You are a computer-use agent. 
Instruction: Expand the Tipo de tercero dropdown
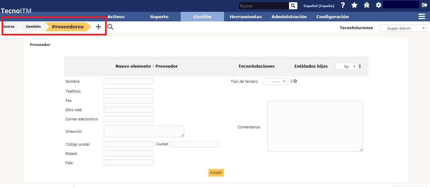pos(276,81)
